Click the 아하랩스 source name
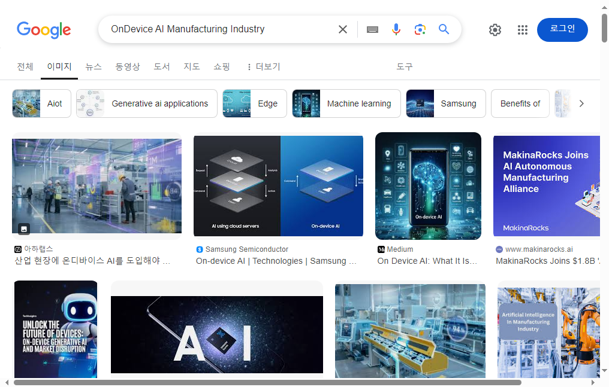 pos(38,249)
